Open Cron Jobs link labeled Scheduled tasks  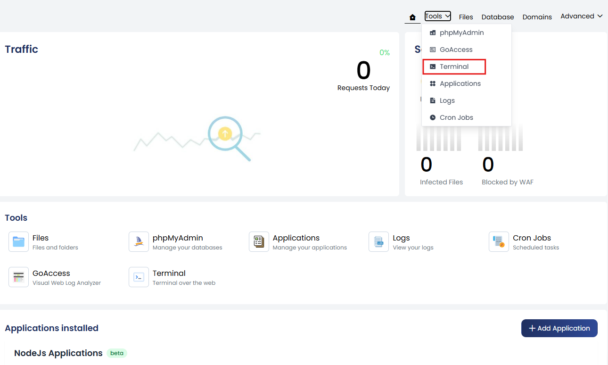tap(536, 242)
